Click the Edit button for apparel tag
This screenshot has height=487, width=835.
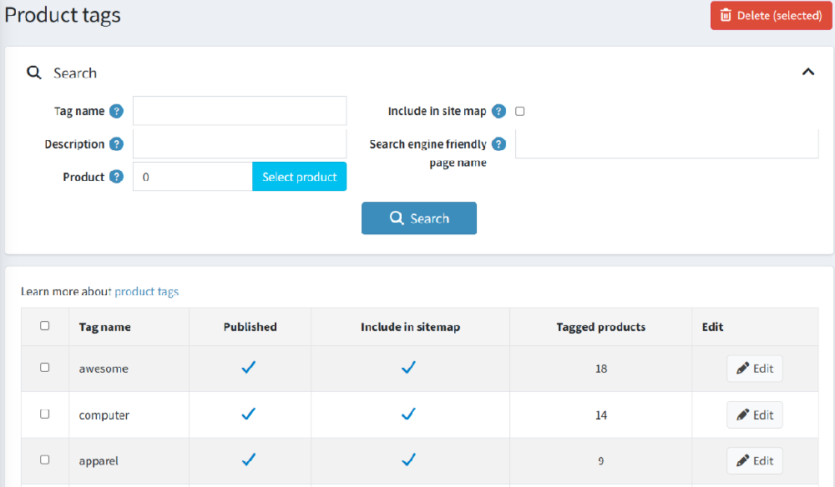[754, 459]
